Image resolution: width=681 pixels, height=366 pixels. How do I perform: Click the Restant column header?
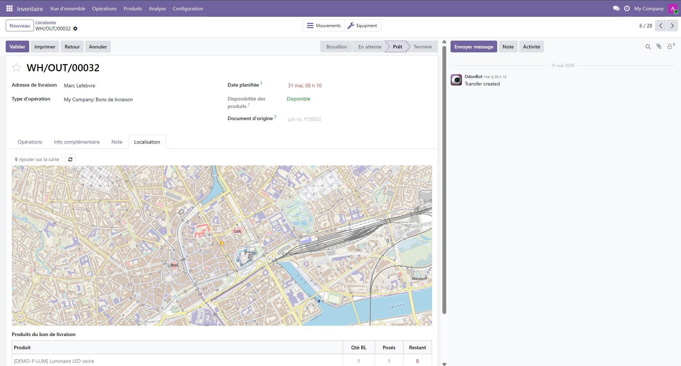click(x=417, y=347)
